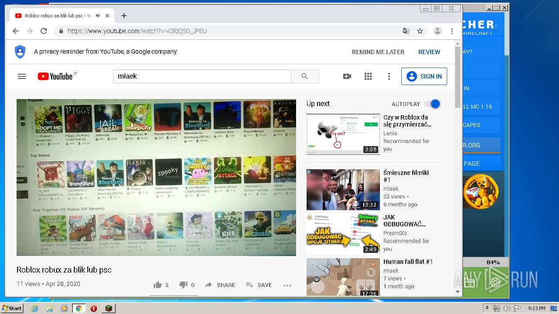The width and height of the screenshot is (559, 314).
Task: Open the Chrome three-dot menu
Action: pyautogui.click(x=452, y=31)
